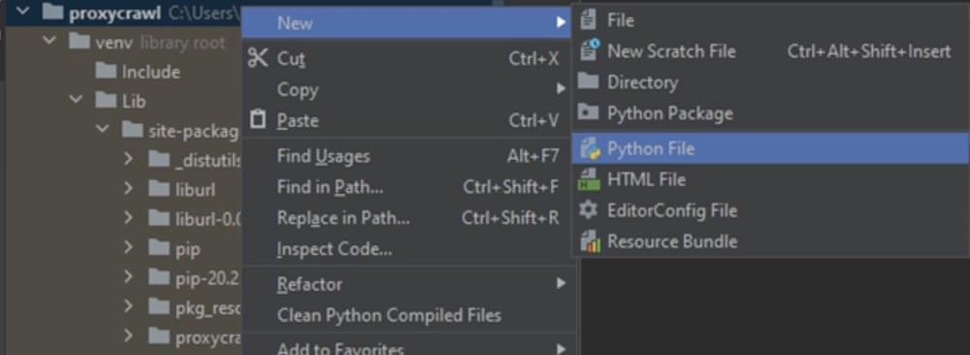Click the Refactor submenu arrow
The image size is (970, 355).
[x=561, y=284]
